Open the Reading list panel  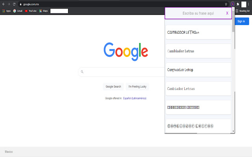point(243,11)
